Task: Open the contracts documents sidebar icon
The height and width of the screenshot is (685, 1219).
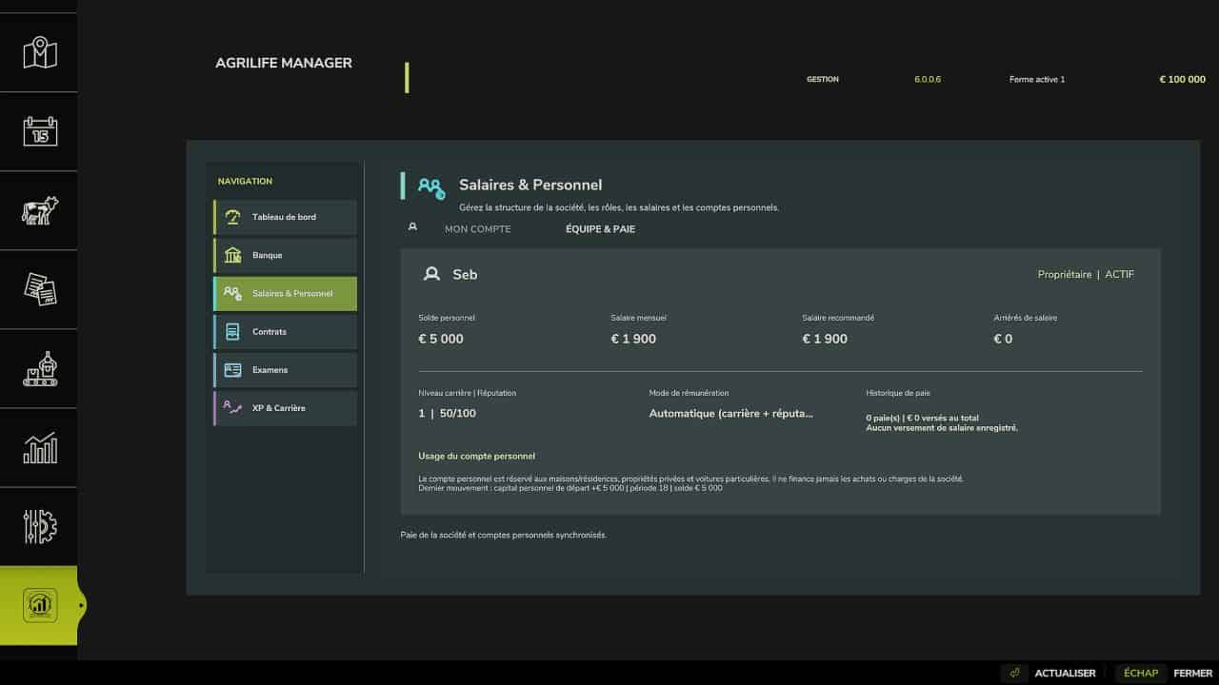Action: 40,289
